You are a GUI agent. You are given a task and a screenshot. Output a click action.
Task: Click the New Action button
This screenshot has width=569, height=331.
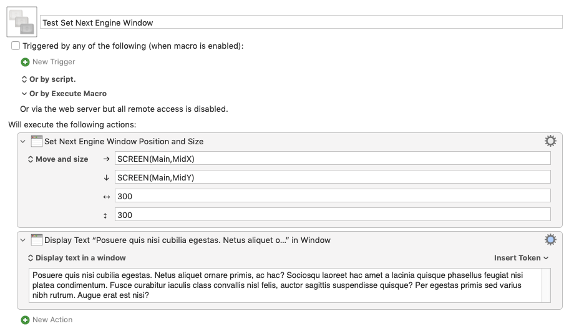pos(52,320)
